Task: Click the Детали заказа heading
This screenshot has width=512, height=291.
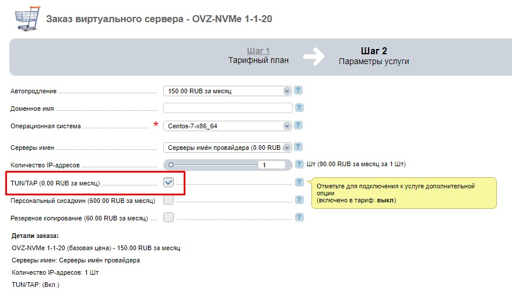Action: [35, 236]
